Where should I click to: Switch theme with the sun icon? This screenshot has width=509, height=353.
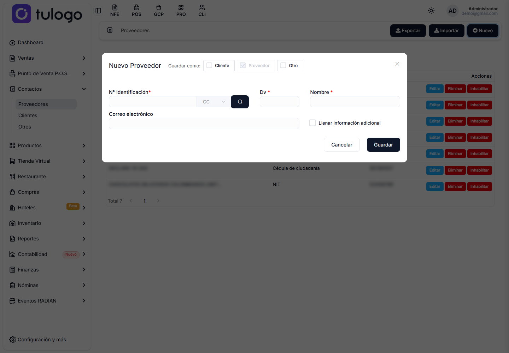click(x=431, y=11)
